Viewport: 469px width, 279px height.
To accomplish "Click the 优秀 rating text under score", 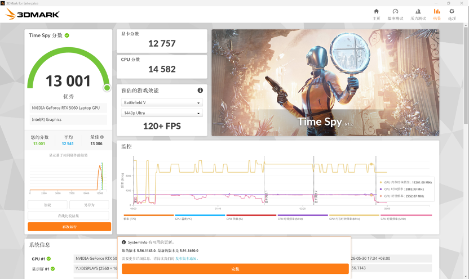I will coord(68,97).
